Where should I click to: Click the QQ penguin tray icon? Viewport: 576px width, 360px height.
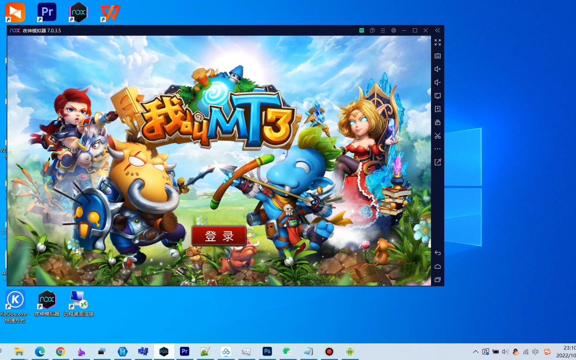tap(516, 352)
